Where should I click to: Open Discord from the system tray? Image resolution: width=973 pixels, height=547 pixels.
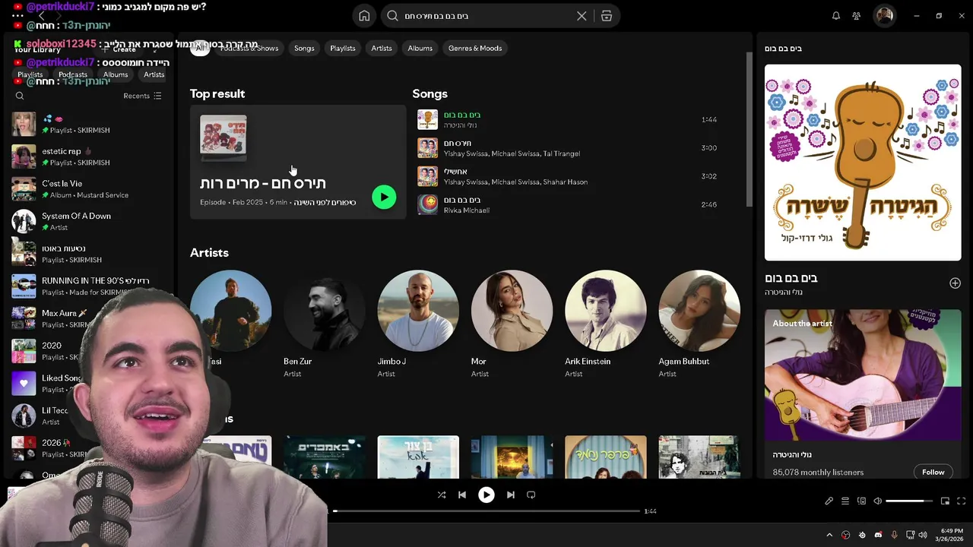(878, 535)
